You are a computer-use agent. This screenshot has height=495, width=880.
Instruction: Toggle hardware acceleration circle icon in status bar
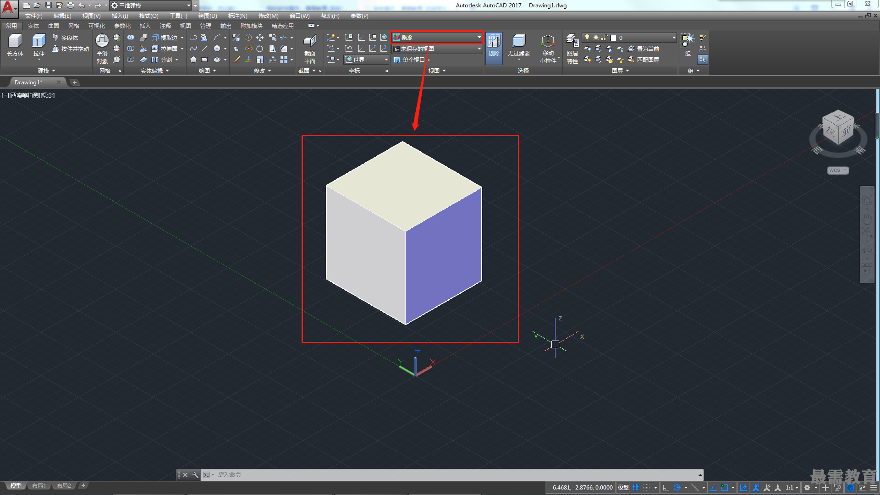(x=851, y=488)
